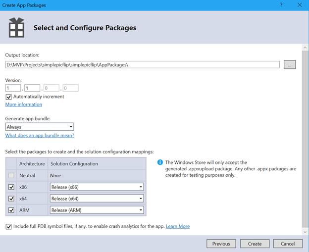Viewport: 309px width, 252px height.
Task: Click the blue information icon
Action: 160,162
